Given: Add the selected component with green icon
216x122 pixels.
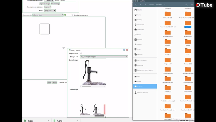Looking at the screenshot, I should click(x=65, y=15).
